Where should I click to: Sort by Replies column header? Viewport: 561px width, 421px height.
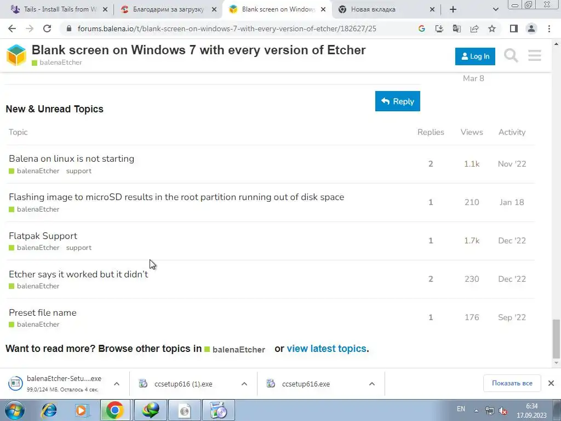pos(431,132)
